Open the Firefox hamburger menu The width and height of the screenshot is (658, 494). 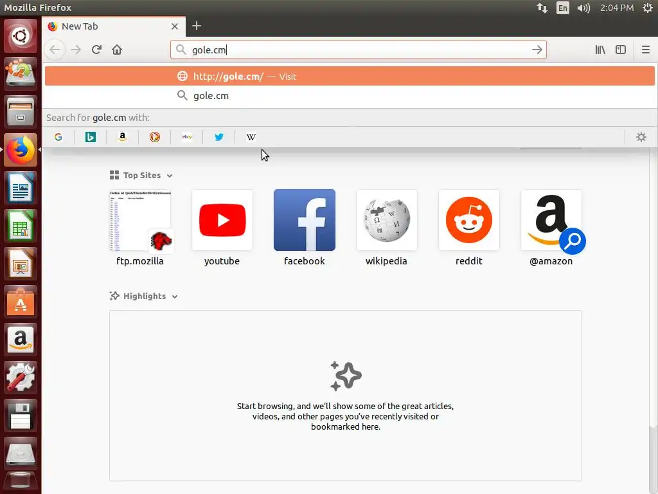point(645,50)
